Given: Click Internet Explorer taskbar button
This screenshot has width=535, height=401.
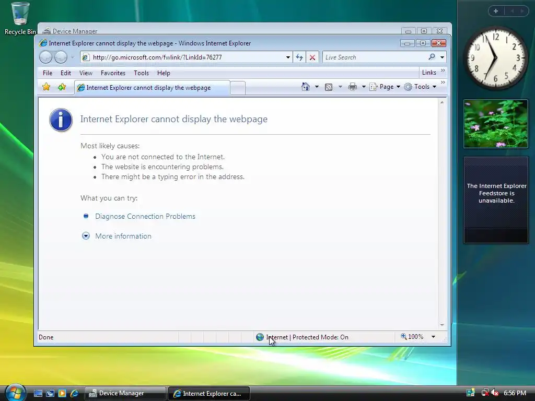Looking at the screenshot, I should click(x=209, y=394).
